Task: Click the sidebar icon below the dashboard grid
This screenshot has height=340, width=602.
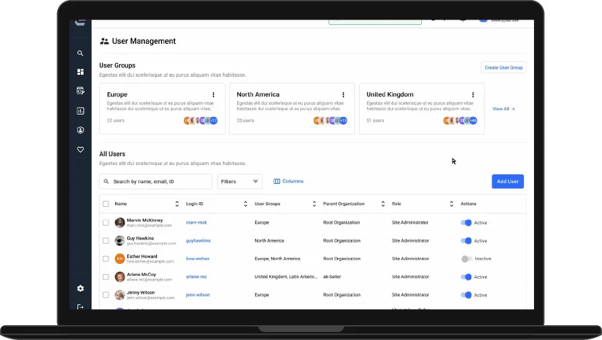Action: (80, 91)
